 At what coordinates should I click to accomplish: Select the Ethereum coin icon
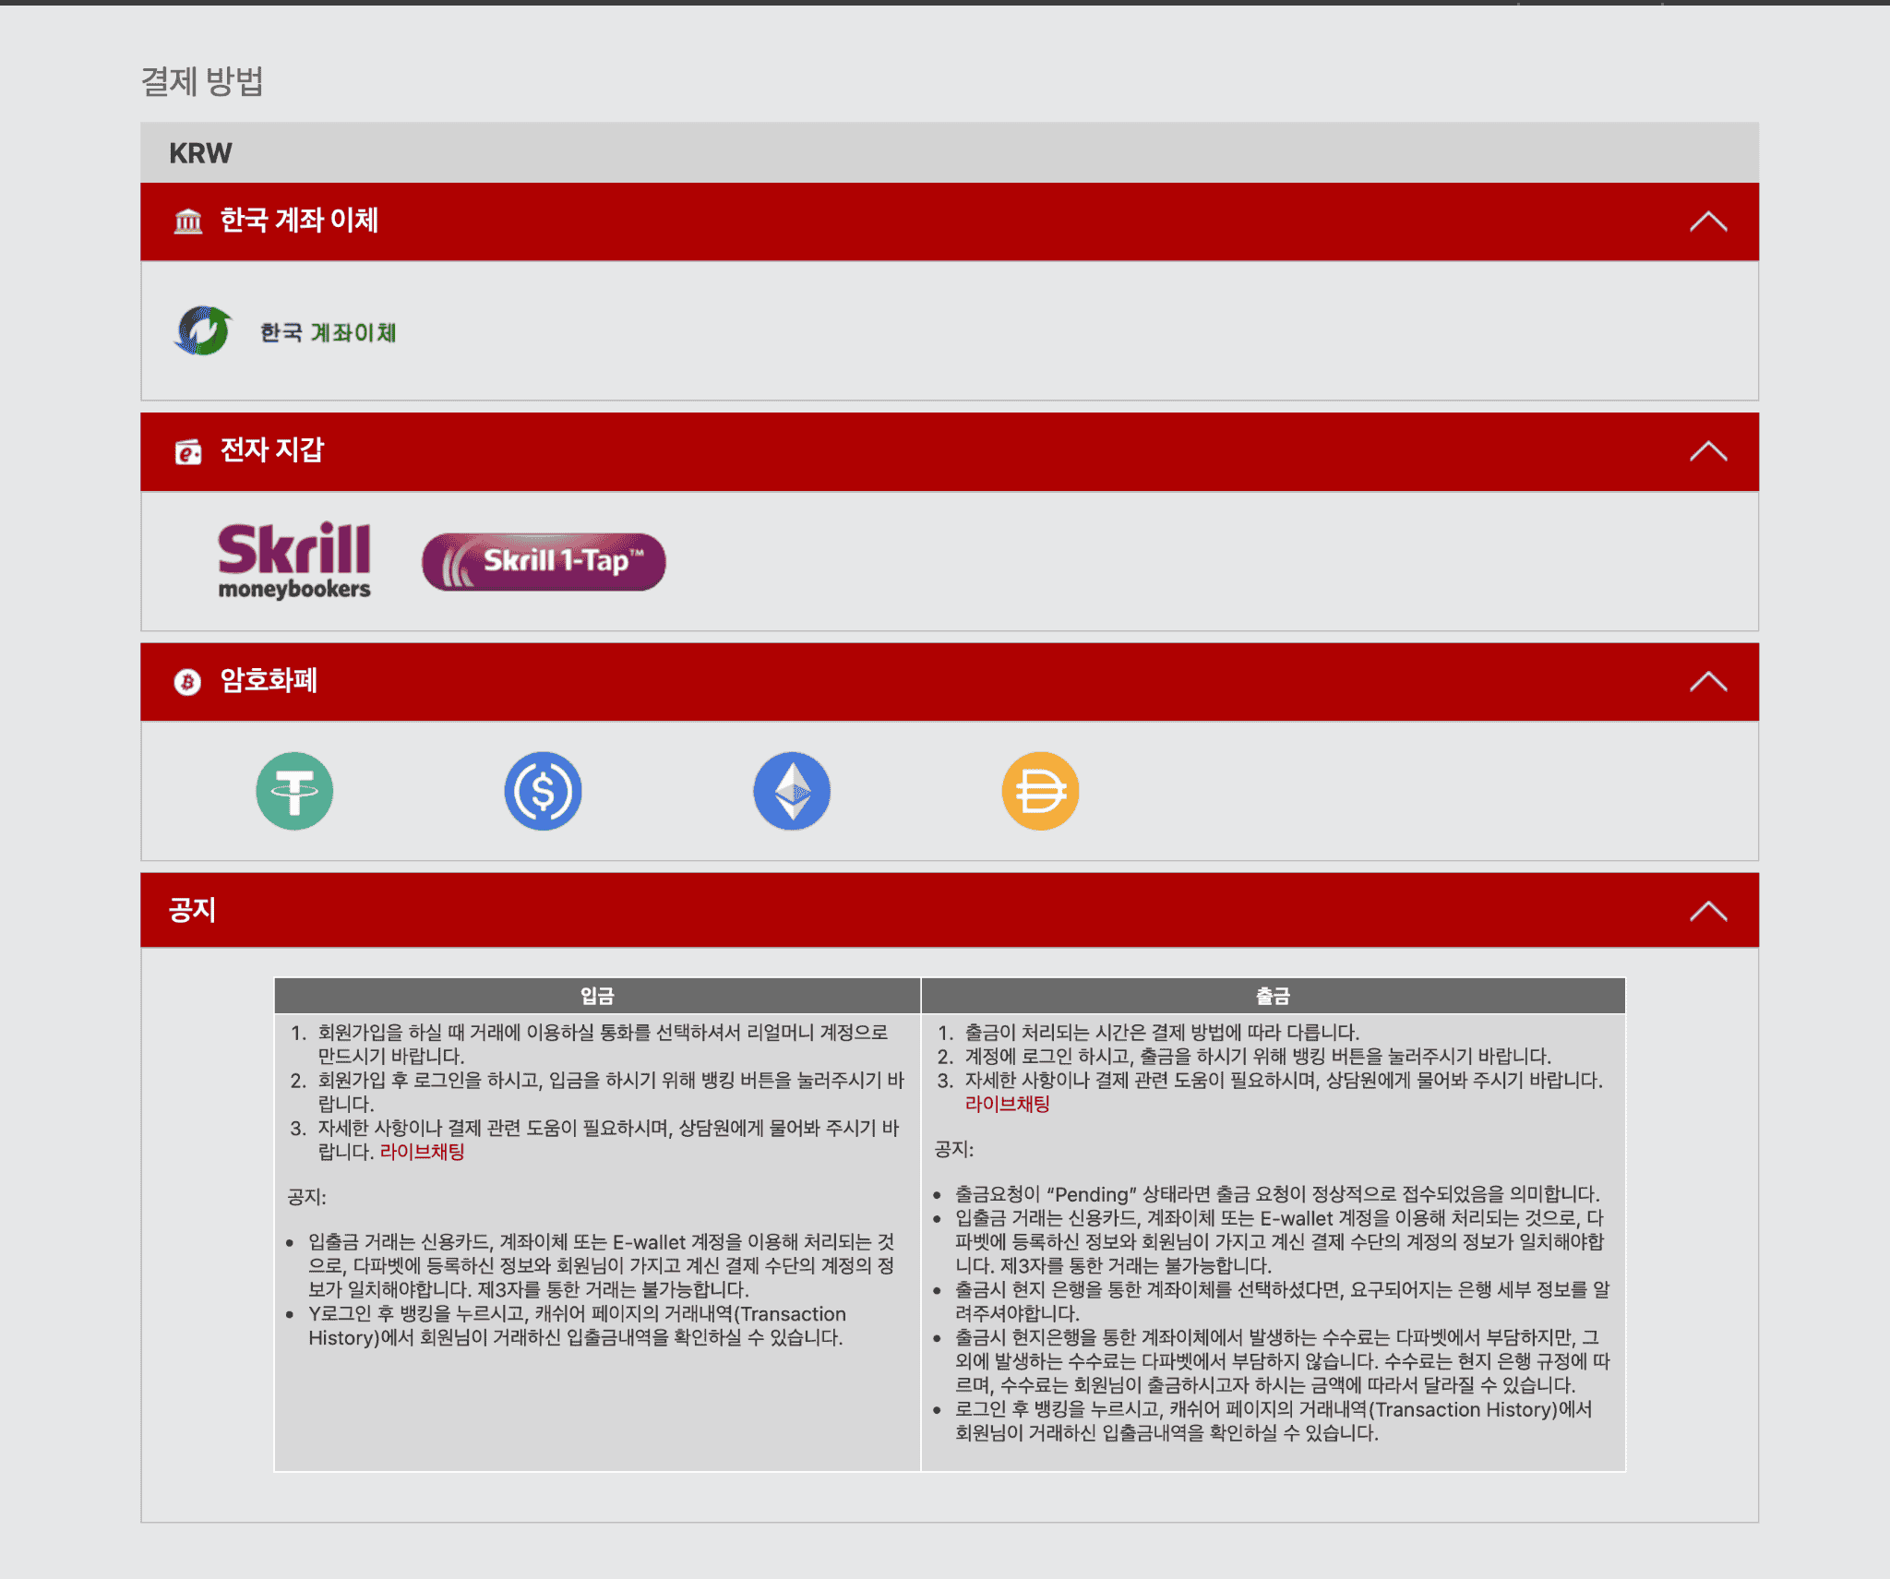coord(792,791)
